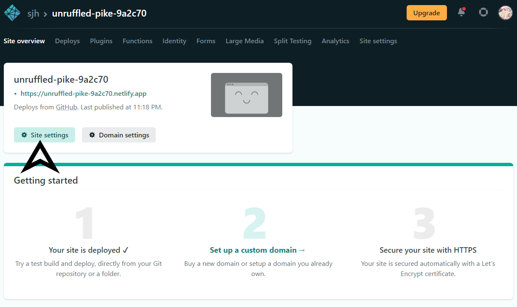This screenshot has width=517, height=307.
Task: Open the Functions tab
Action: pos(138,41)
